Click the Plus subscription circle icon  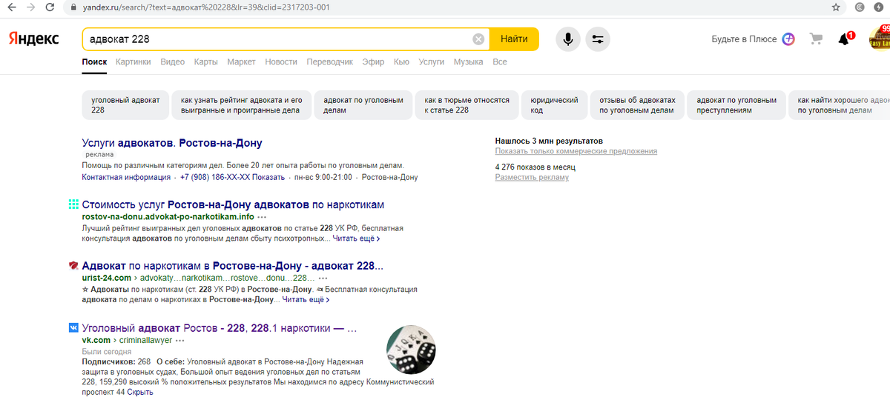pos(788,39)
